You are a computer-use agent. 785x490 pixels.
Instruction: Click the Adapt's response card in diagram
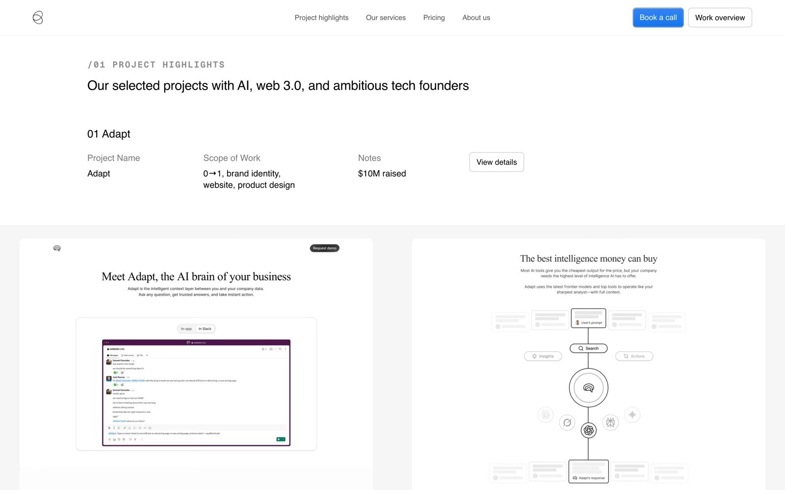coord(589,471)
